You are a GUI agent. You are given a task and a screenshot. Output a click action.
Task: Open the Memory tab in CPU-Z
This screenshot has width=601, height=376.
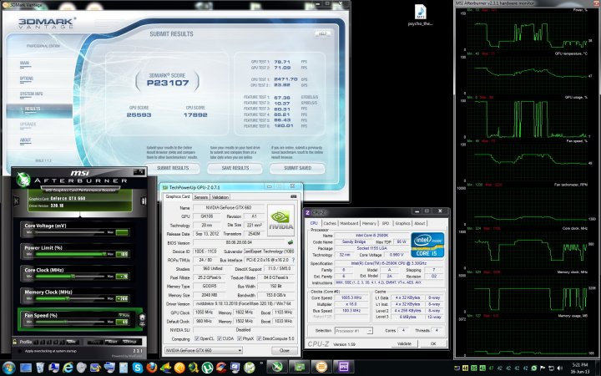tap(369, 223)
